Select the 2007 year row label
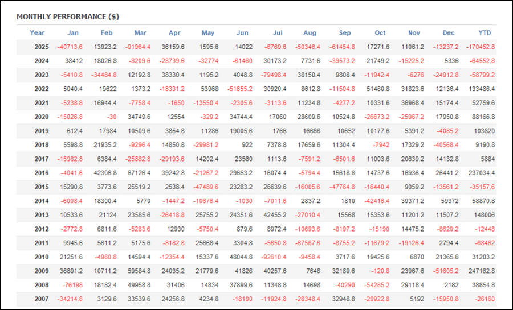Viewport: 513px width, 310px height. click(x=41, y=299)
